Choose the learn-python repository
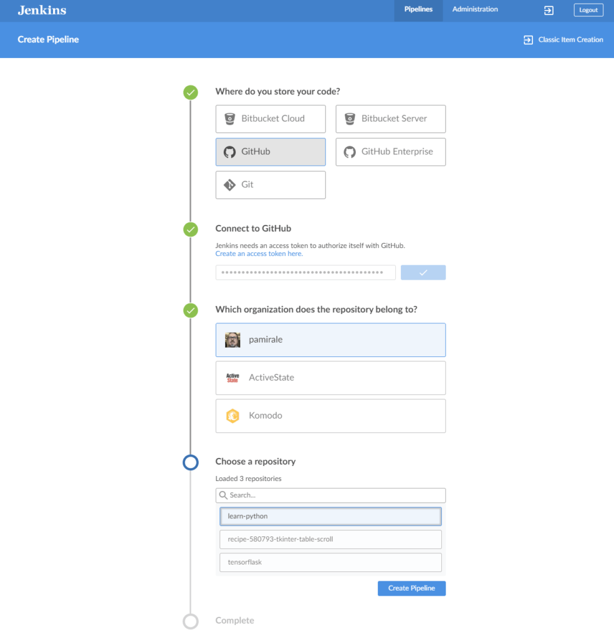This screenshot has width=614, height=638. (330, 516)
